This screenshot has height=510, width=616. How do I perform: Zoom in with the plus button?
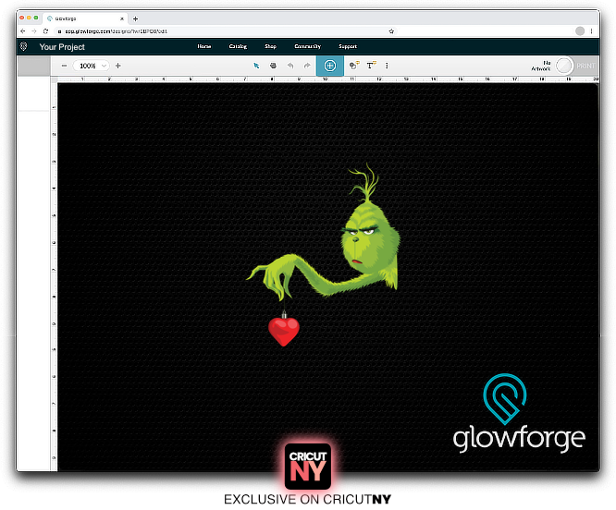[x=117, y=66]
